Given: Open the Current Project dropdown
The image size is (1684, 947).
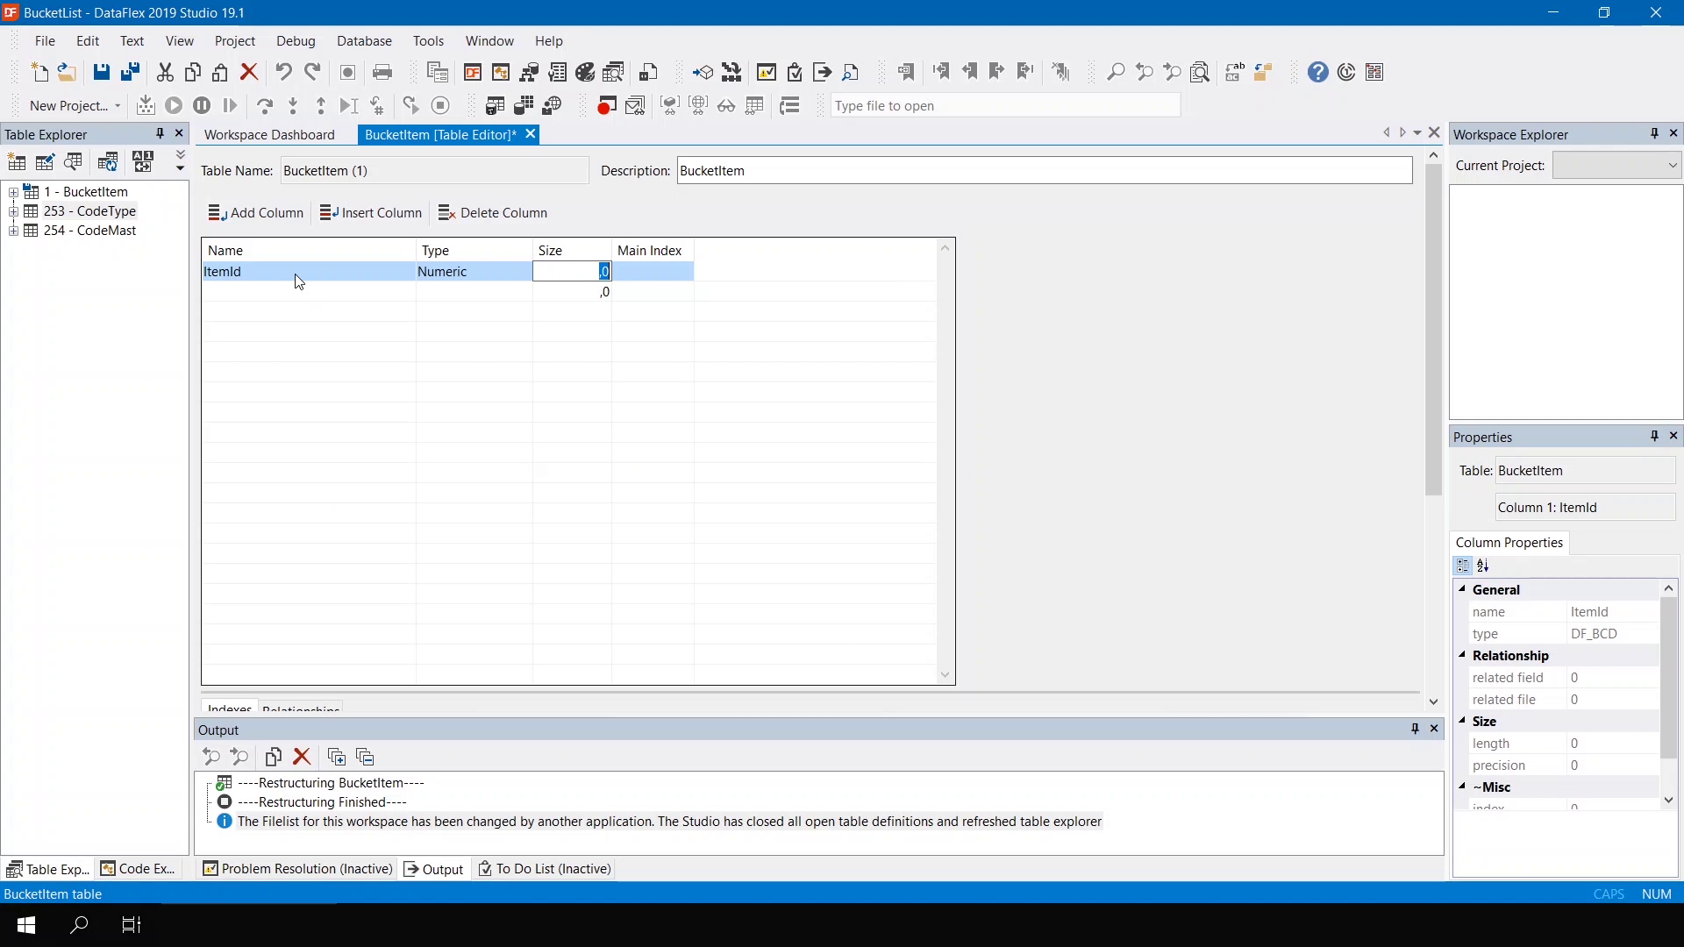Looking at the screenshot, I should coord(1672,165).
